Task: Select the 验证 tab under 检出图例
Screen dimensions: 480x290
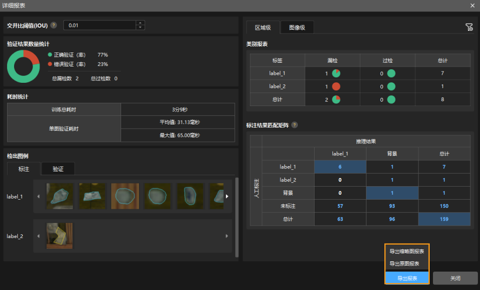Action: point(58,169)
